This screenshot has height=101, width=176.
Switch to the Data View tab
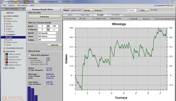pyautogui.click(x=85, y=15)
